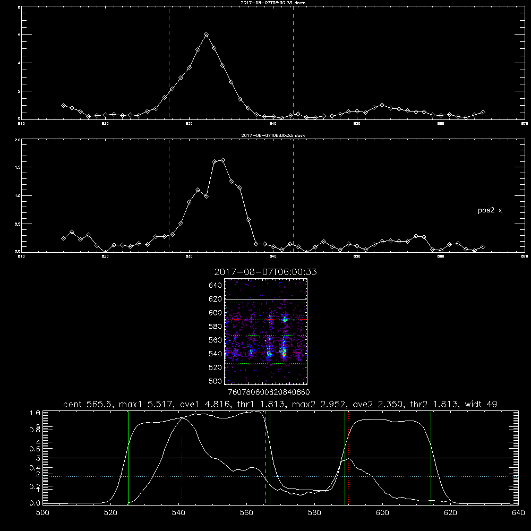Click the dawn plot title '2017-08-07T06:00:33 dawn'
Image resolution: width=531 pixels, height=531 pixels.
click(273, 3)
